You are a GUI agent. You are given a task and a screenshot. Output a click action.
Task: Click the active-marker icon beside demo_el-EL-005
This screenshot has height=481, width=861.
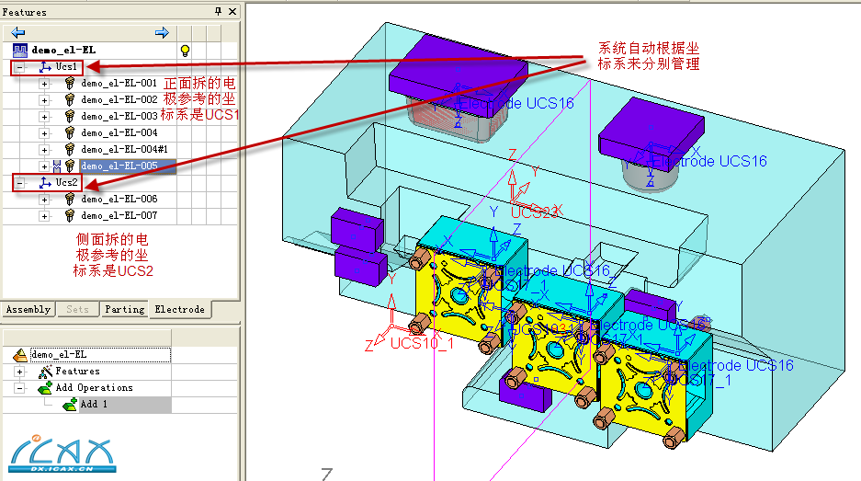point(57,166)
